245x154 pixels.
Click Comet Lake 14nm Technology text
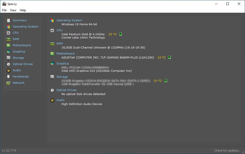click(x=83, y=38)
